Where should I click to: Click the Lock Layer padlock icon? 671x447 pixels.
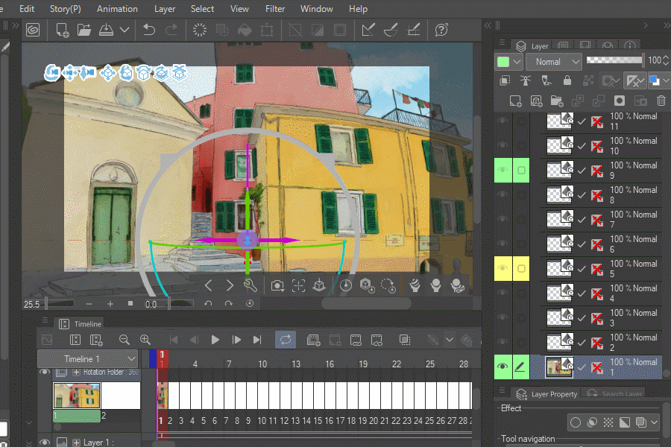[567, 80]
